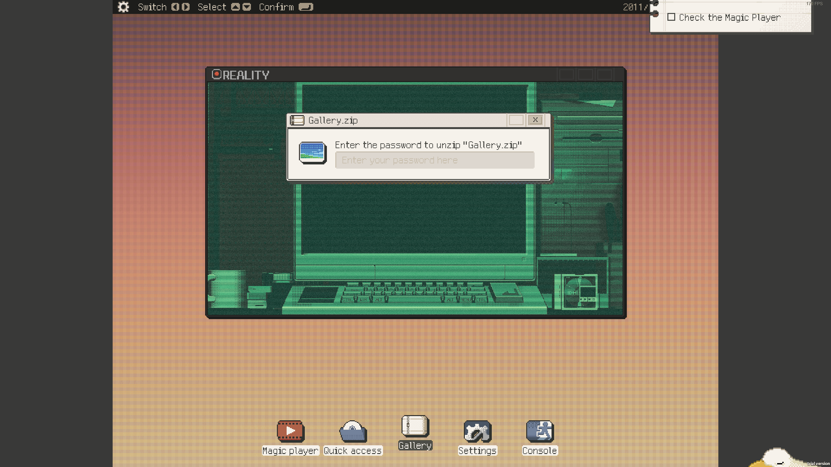Open Quick access
The image size is (831, 467).
click(352, 431)
